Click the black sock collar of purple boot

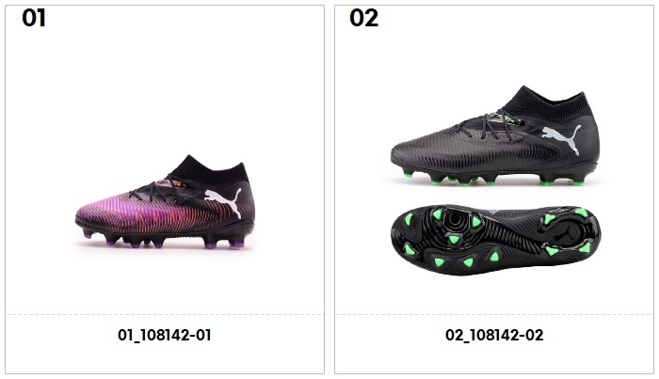(209, 168)
